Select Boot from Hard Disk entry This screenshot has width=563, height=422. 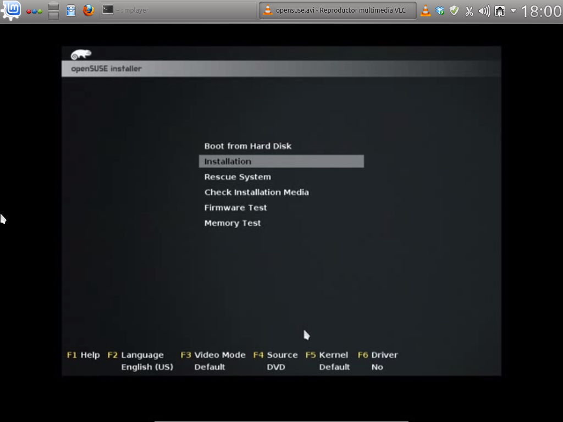point(248,146)
